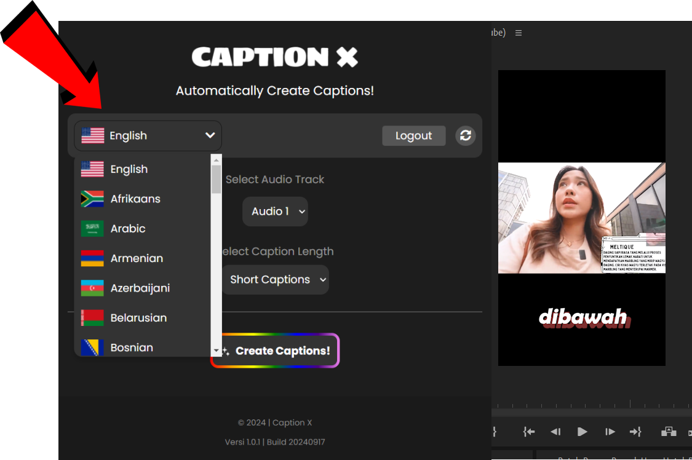
Task: Collapse the English language dropdown
Action: pyautogui.click(x=148, y=136)
